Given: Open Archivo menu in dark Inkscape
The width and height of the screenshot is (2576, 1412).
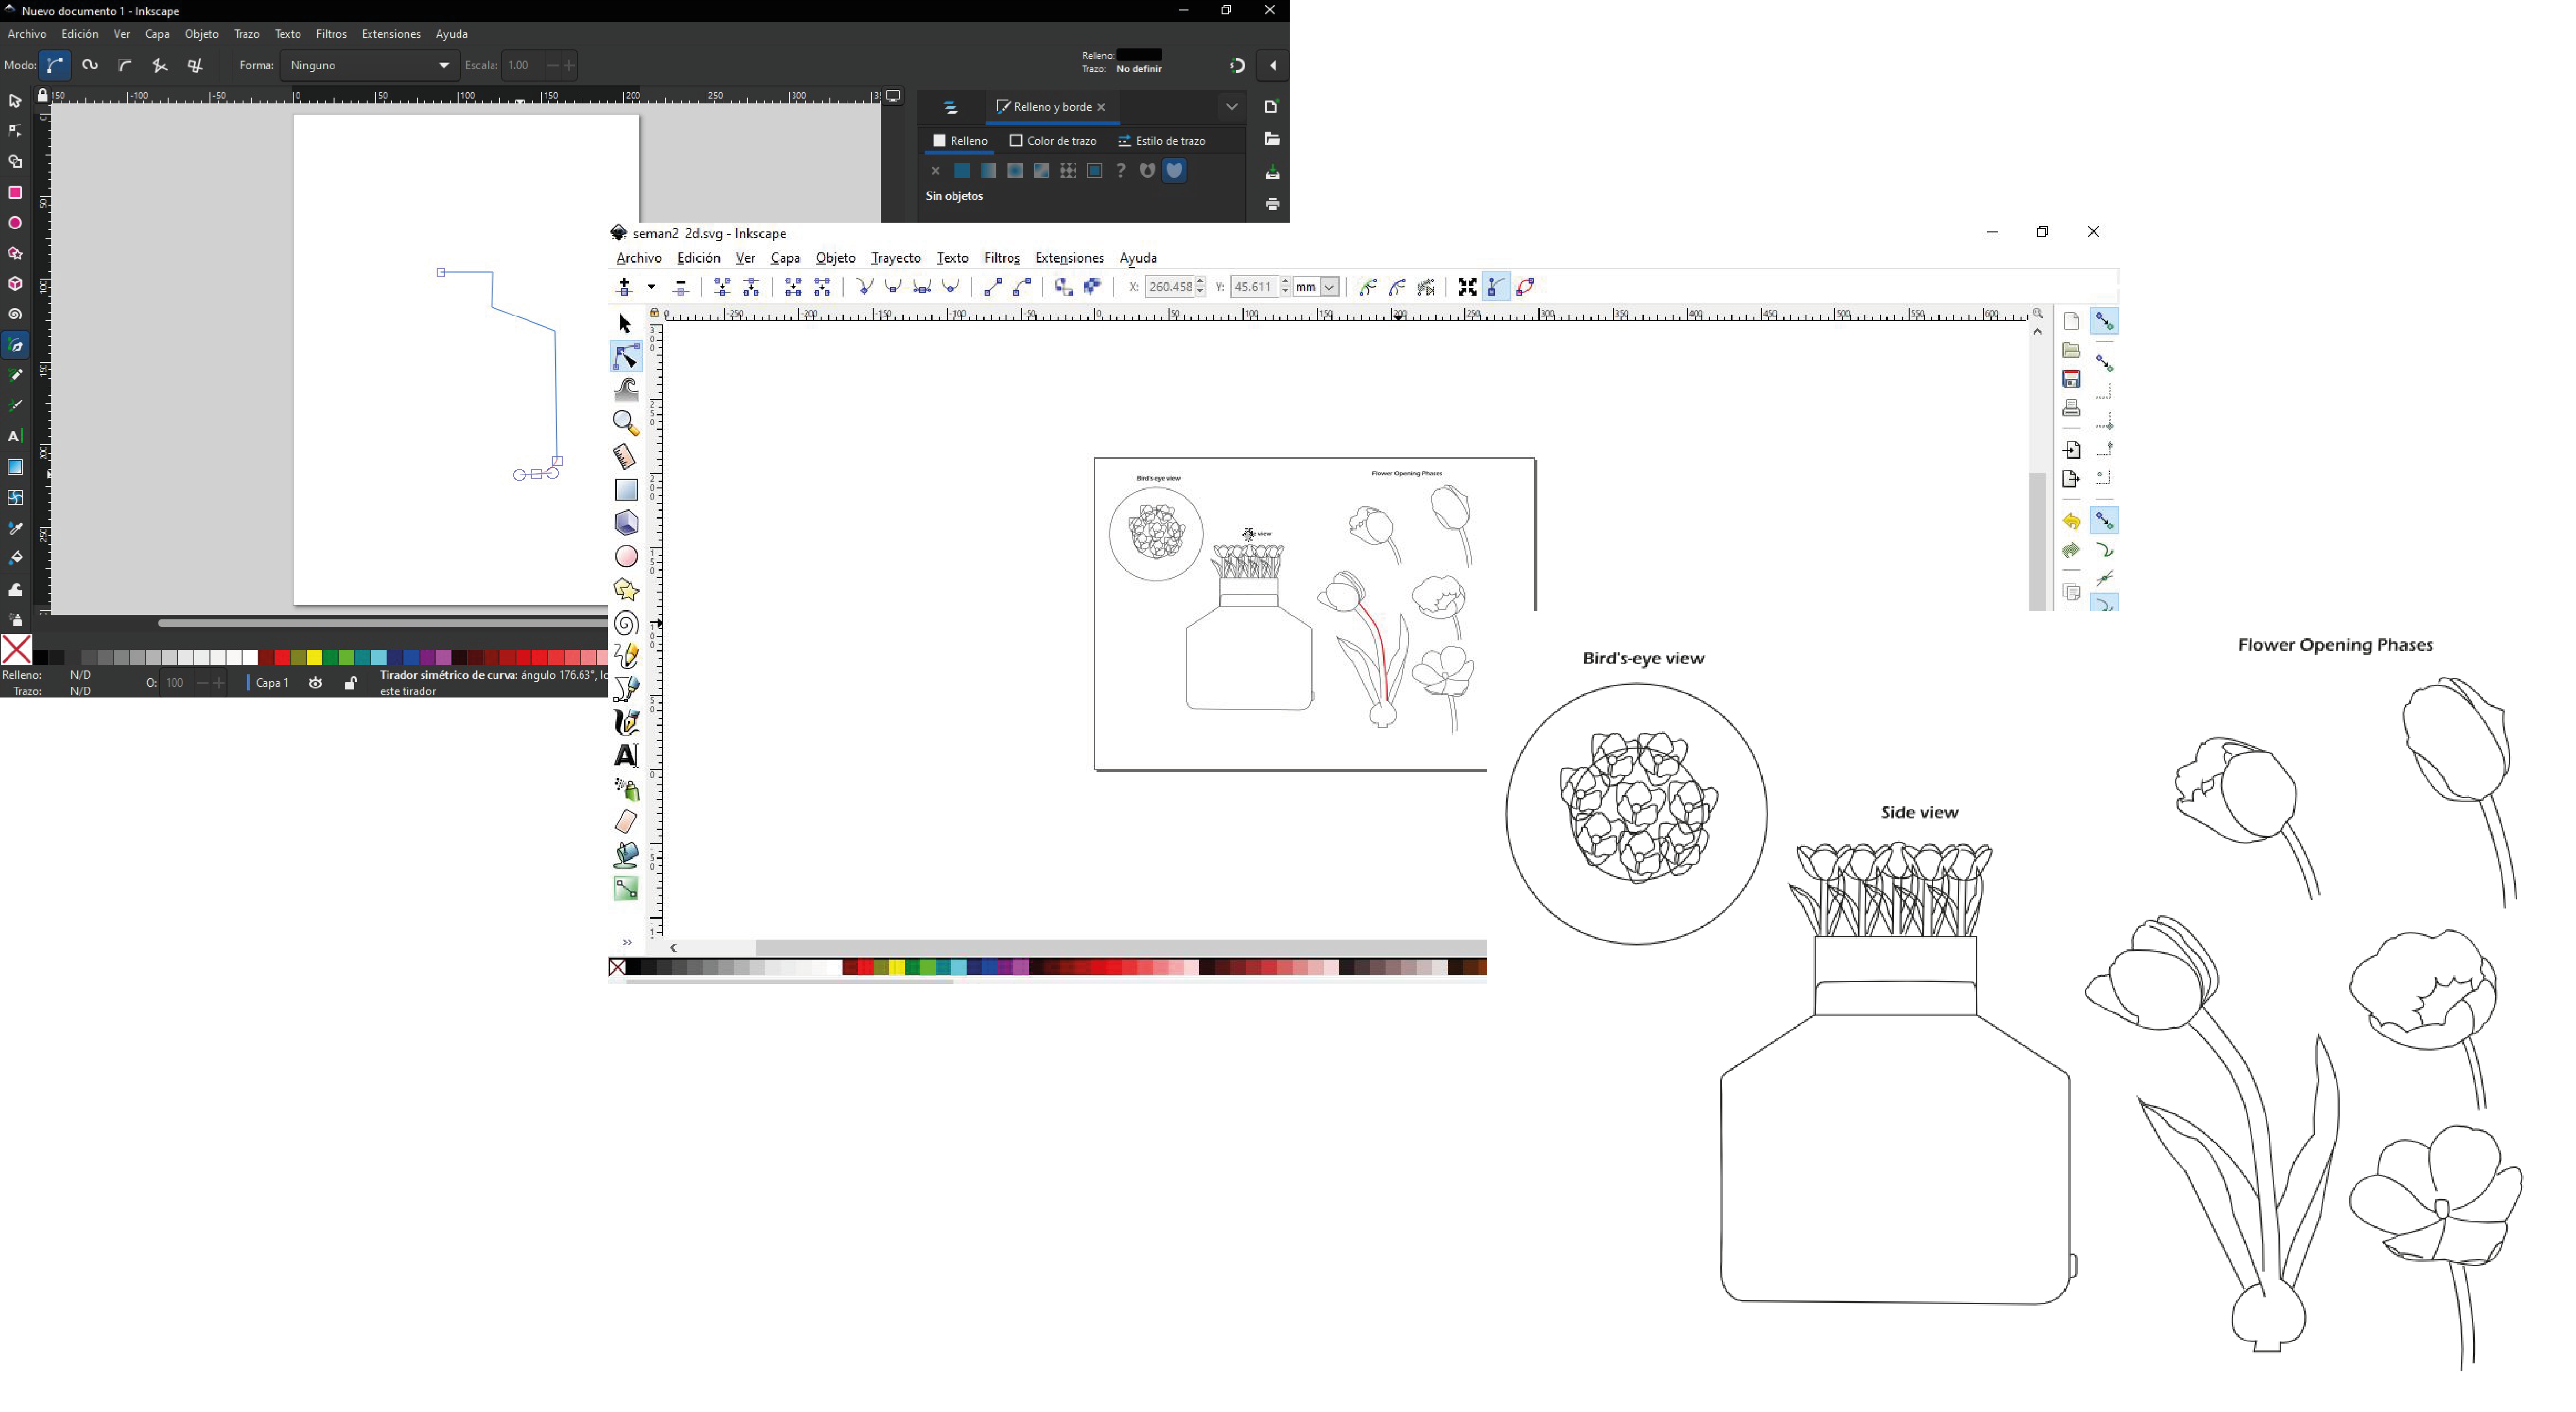Looking at the screenshot, I should [27, 34].
